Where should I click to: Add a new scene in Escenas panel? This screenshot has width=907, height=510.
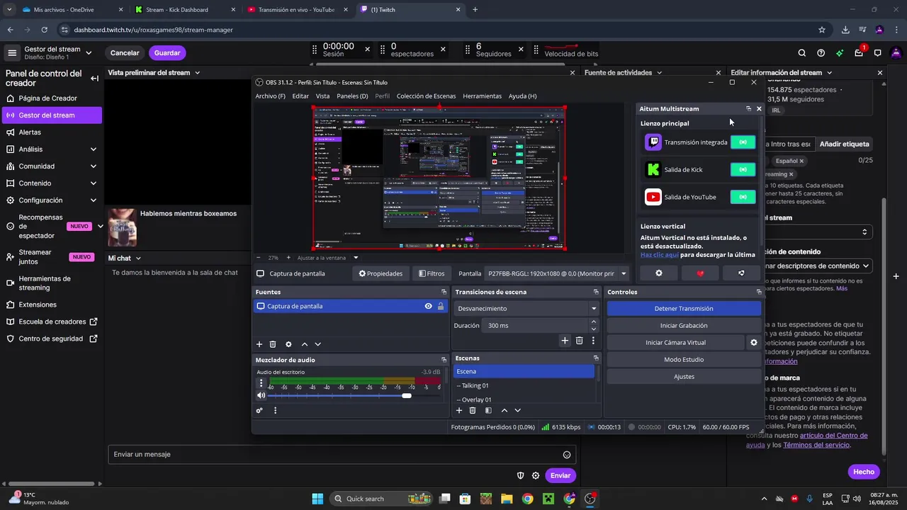(x=459, y=410)
